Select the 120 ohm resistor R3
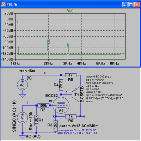 56,126
